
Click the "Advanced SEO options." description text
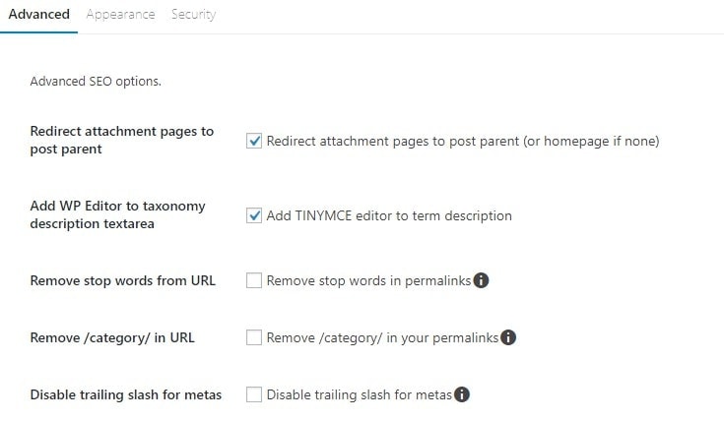[96, 81]
